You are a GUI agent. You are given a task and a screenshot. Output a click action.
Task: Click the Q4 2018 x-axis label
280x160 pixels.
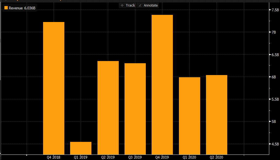click(x=54, y=158)
